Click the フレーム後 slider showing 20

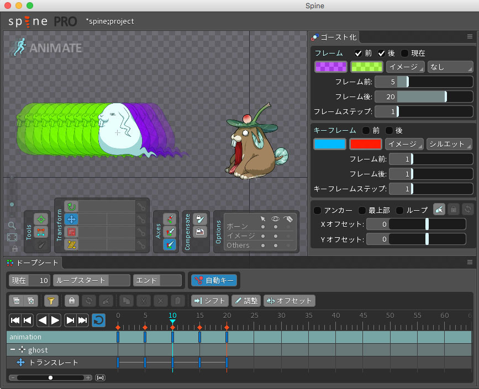[424, 97]
